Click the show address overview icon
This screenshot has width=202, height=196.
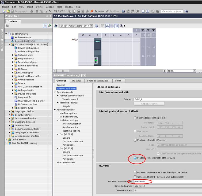coord(97,26)
